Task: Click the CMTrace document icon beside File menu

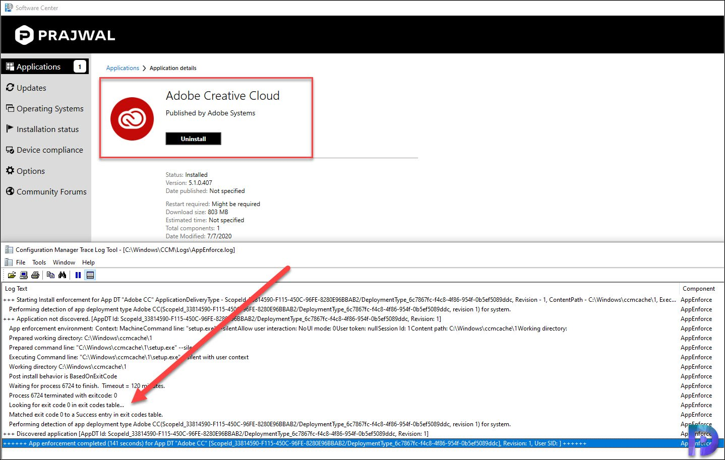Action: pos(9,262)
